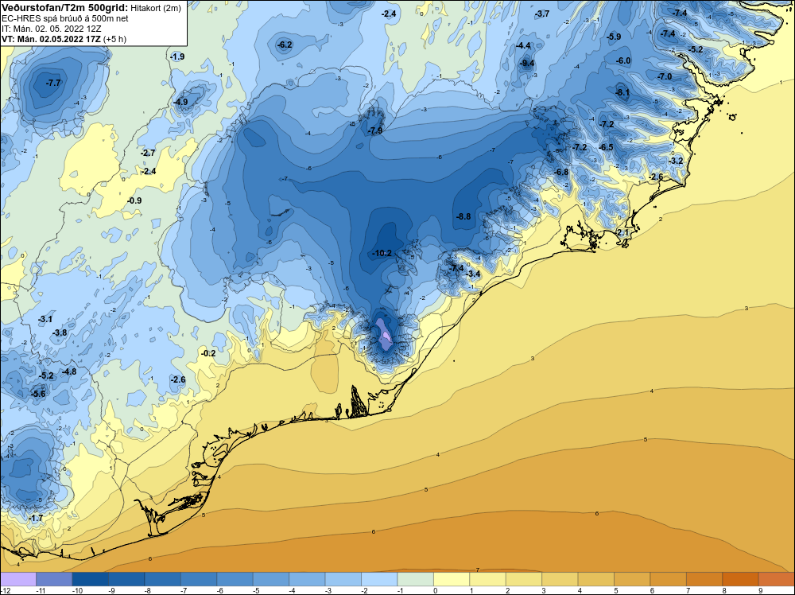Image resolution: width=795 pixels, height=595 pixels.
Task: Click the '9' legend scale value
Action: [x=761, y=590]
